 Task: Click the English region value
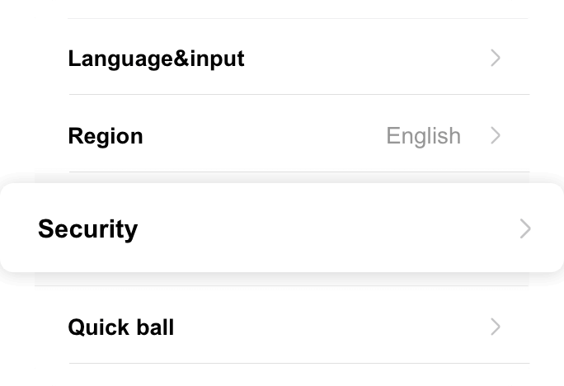(x=423, y=135)
